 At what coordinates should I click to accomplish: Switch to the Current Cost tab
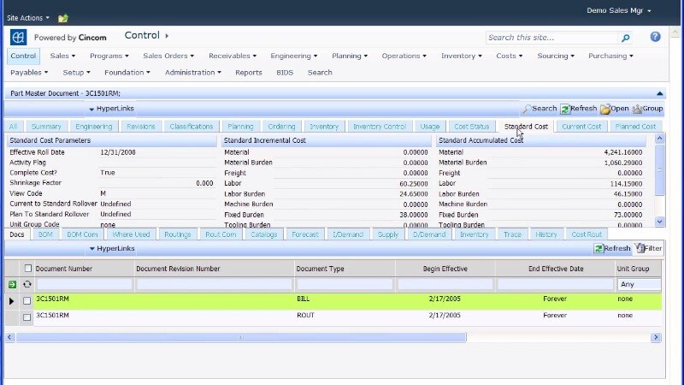581,127
